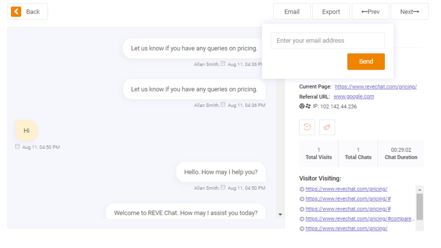Click envelope icon under Hello message timestamp
Image resolution: width=441 pixels, height=248 pixels.
coord(223,188)
